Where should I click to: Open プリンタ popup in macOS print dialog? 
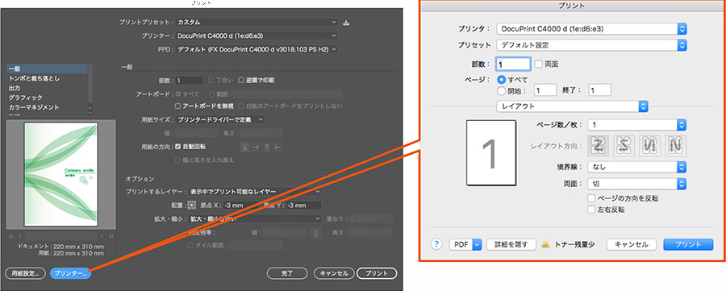[591, 29]
